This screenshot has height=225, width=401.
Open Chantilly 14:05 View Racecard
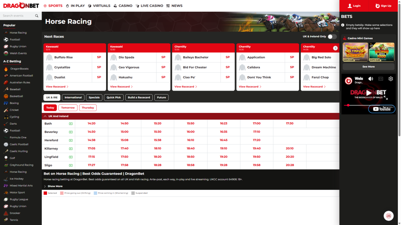point(314,87)
